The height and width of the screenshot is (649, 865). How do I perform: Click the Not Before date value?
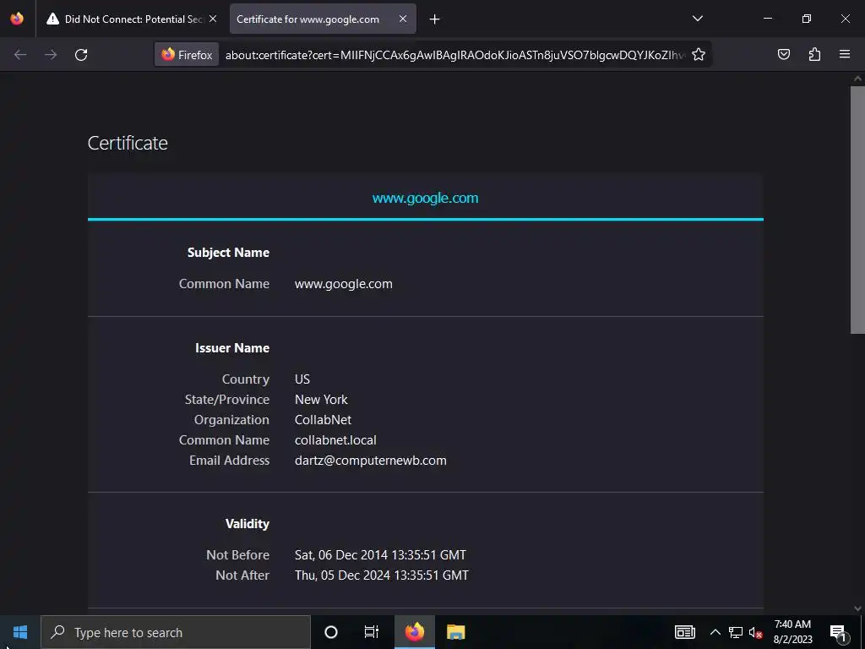click(380, 554)
